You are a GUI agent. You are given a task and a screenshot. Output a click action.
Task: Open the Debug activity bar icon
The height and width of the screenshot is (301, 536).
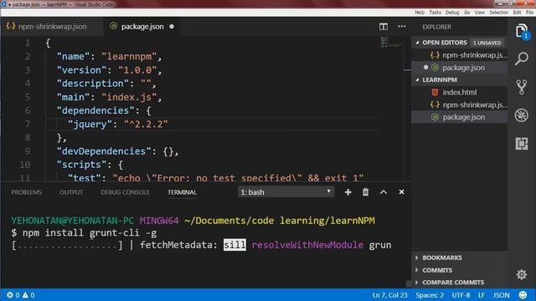point(522,115)
